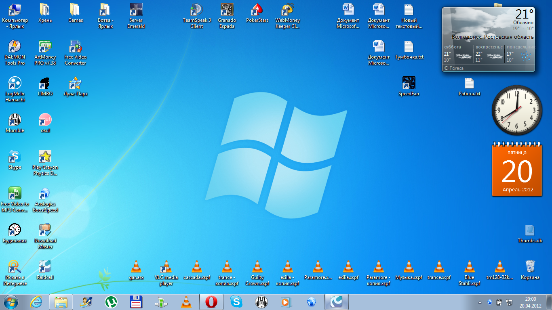Switch to Raidcall on the taskbar
552x310 pixels.
pyautogui.click(x=337, y=302)
